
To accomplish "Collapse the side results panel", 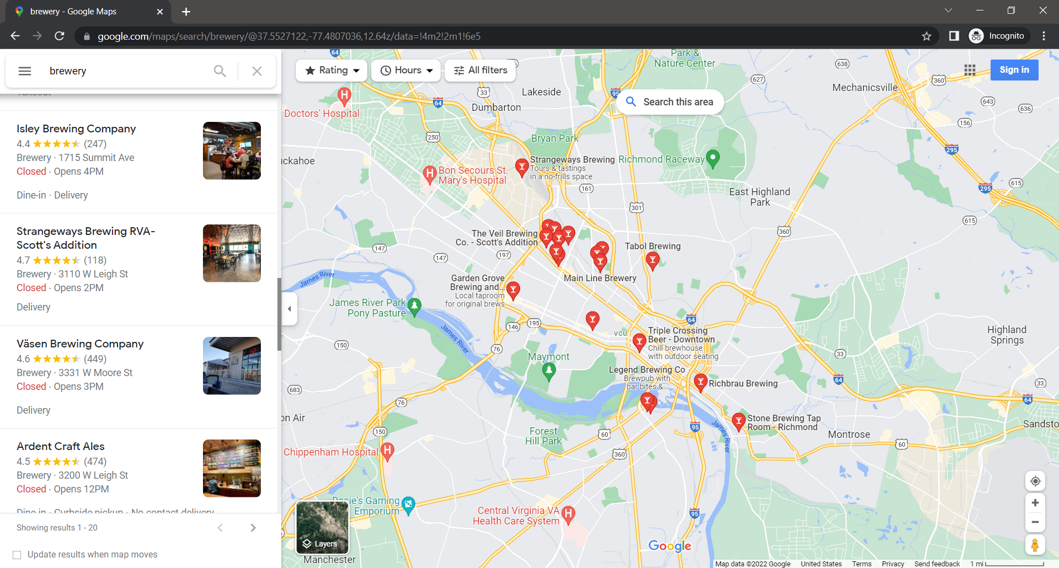I will [290, 309].
